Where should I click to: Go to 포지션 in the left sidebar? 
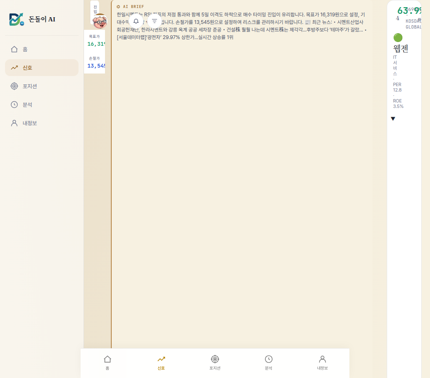click(42, 86)
